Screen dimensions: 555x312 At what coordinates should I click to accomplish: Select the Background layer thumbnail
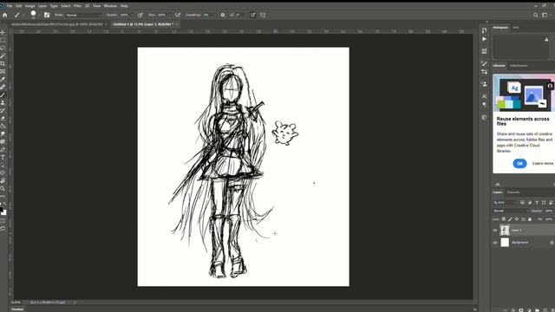coord(505,243)
